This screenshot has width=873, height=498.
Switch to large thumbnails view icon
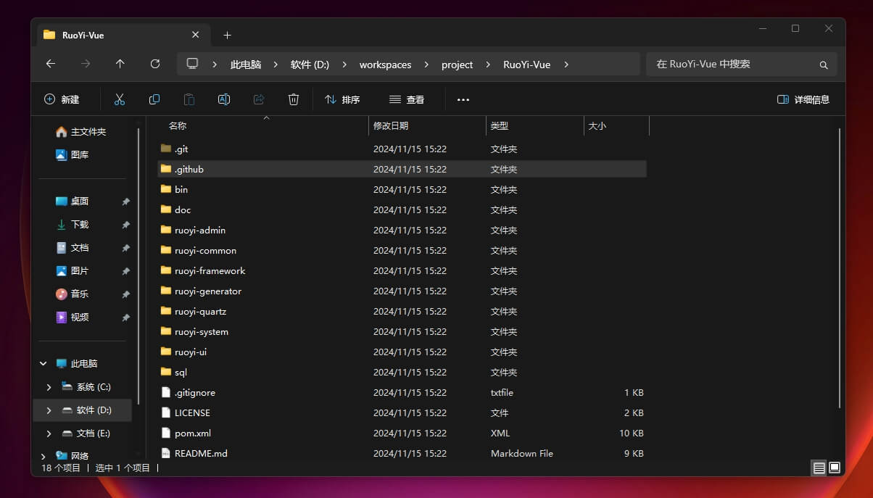835,468
